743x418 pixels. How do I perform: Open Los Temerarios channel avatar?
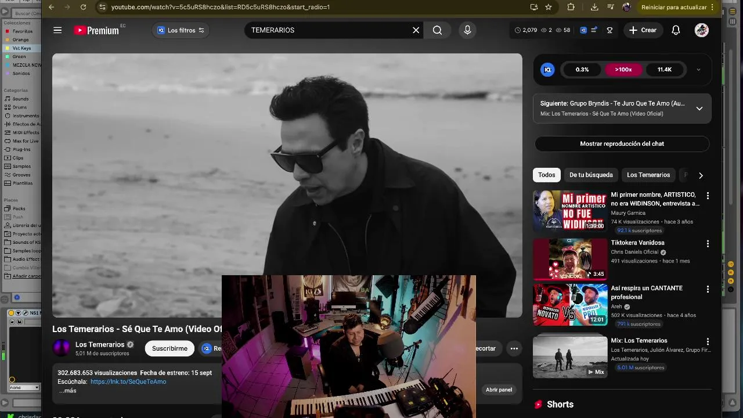point(62,348)
